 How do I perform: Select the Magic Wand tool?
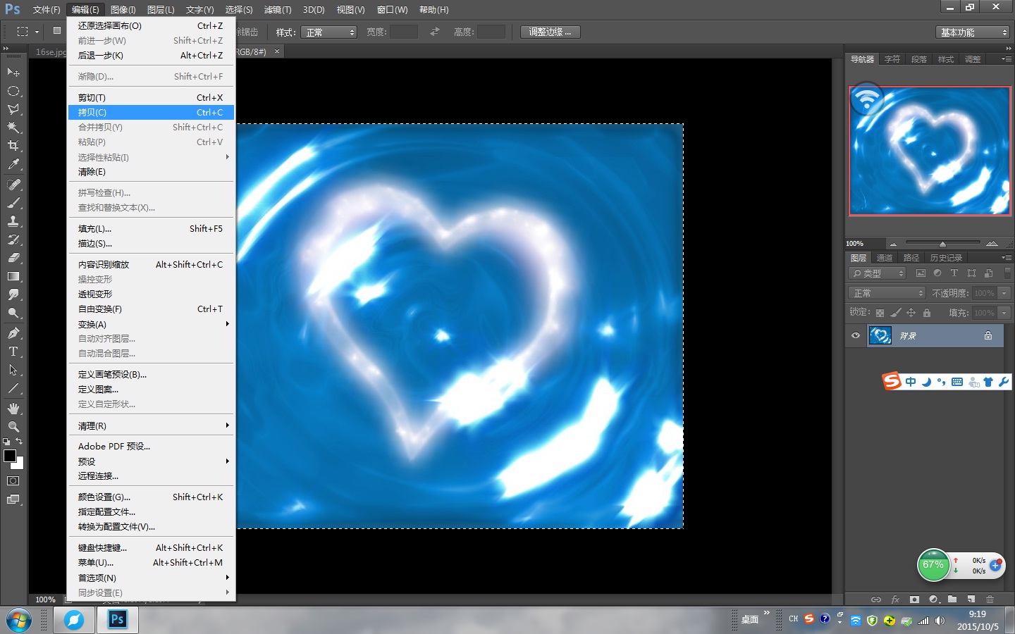pyautogui.click(x=13, y=128)
